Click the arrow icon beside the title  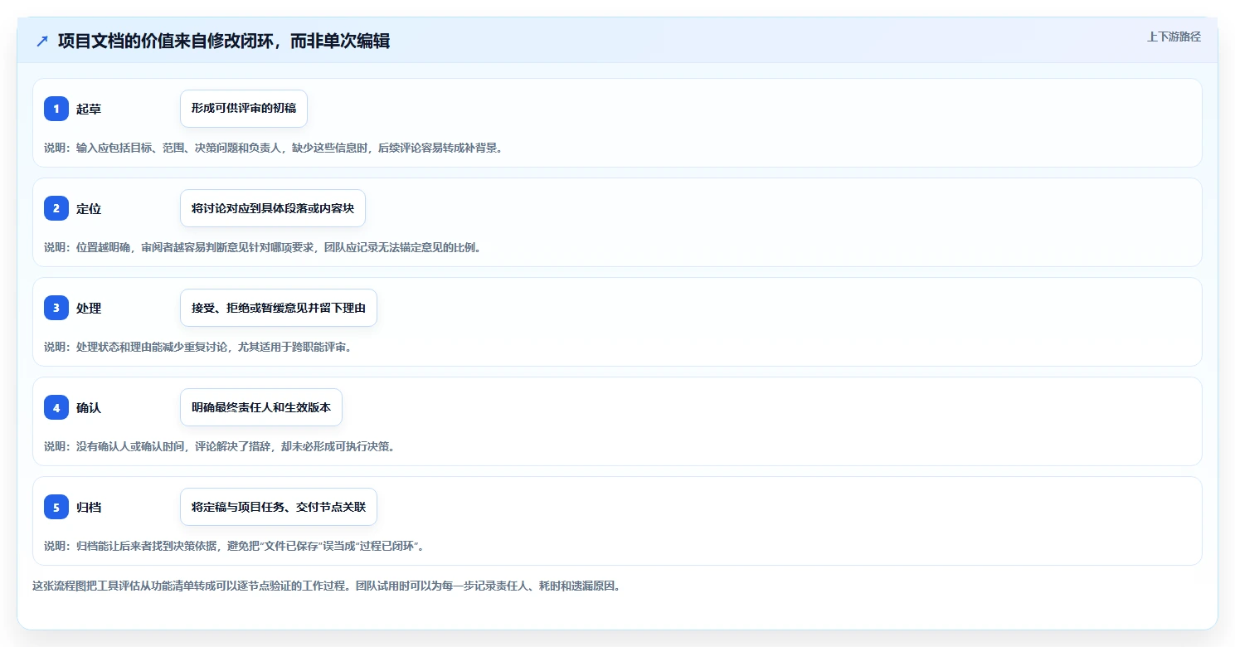[x=42, y=41]
